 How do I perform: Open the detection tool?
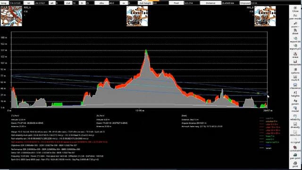pyautogui.click(x=295, y=133)
